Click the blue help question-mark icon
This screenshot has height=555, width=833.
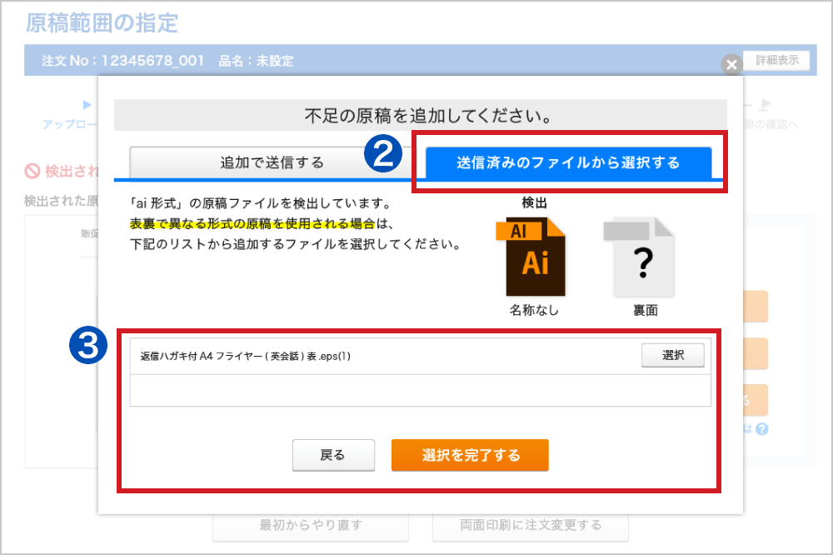(761, 429)
